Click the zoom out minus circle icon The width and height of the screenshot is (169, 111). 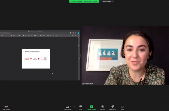point(29,36)
